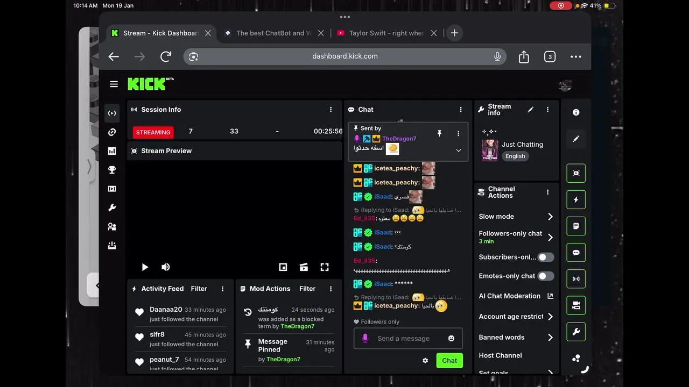This screenshot has height=387, width=689.
Task: Go back to previous page
Action: [x=114, y=56]
